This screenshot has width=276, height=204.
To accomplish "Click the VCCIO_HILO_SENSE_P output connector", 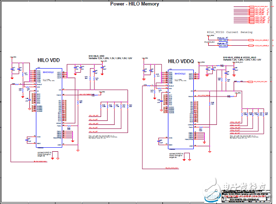I will [251, 40].
